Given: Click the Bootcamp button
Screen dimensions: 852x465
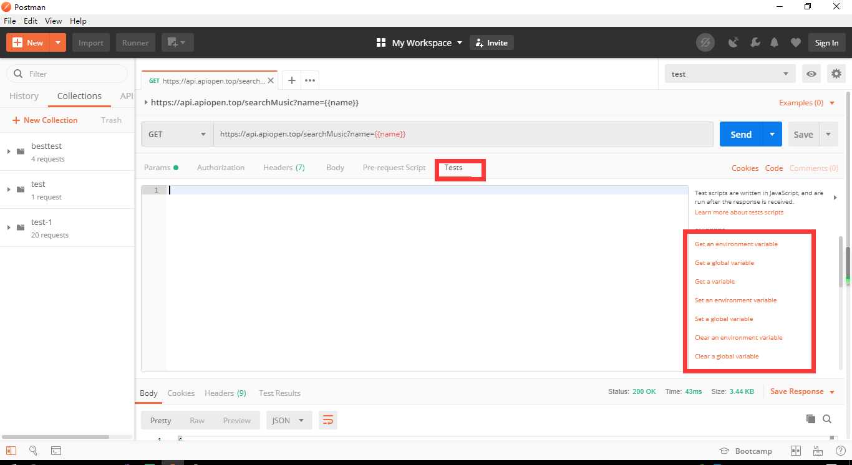Looking at the screenshot, I should coord(746,451).
